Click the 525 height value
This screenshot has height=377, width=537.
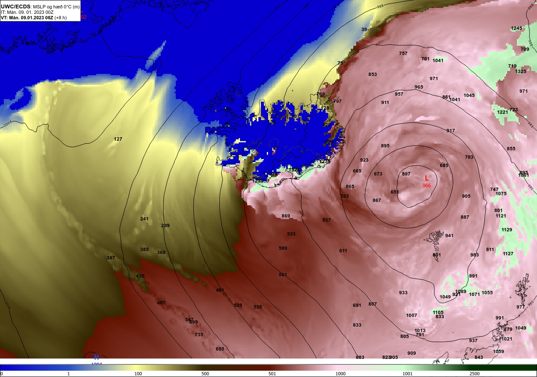coord(238,306)
